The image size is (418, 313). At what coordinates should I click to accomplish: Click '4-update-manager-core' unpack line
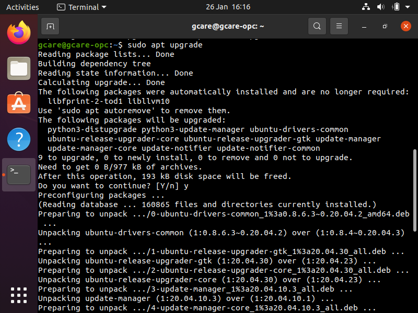[x=207, y=308]
